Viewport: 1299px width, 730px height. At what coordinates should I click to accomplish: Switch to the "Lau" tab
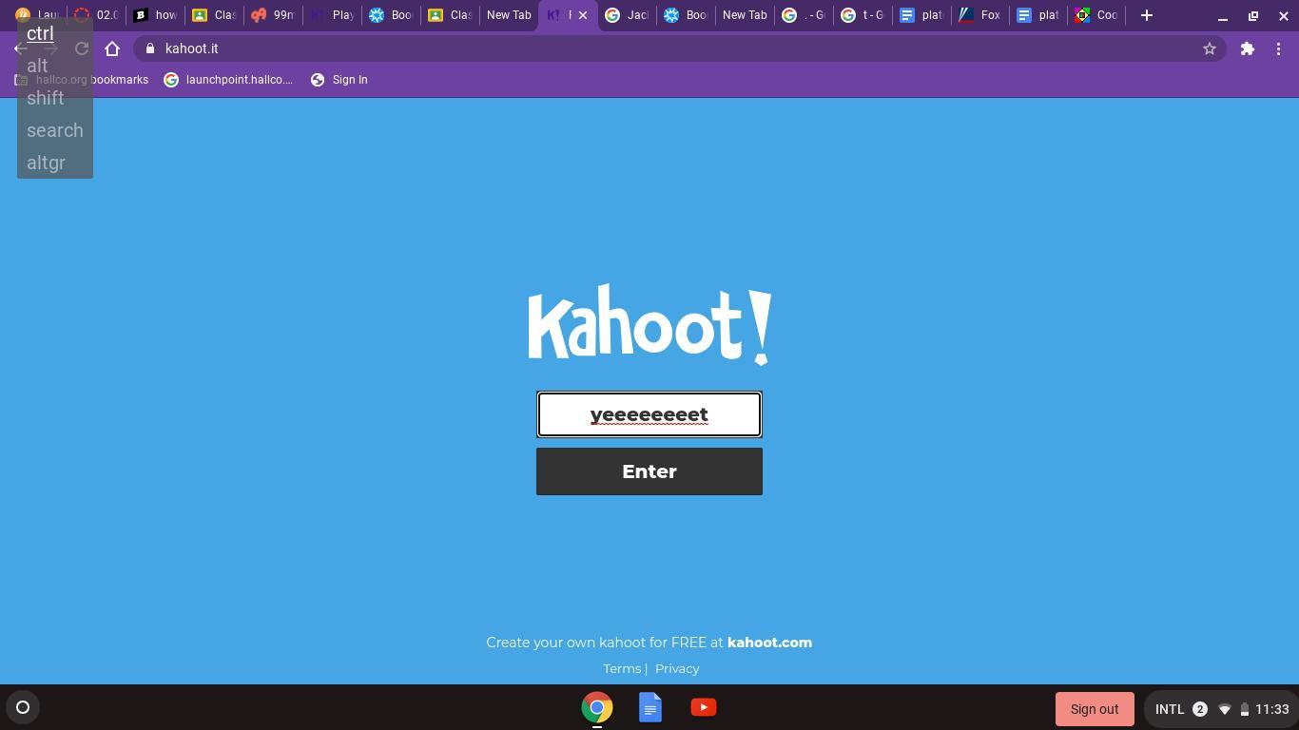tap(37, 15)
